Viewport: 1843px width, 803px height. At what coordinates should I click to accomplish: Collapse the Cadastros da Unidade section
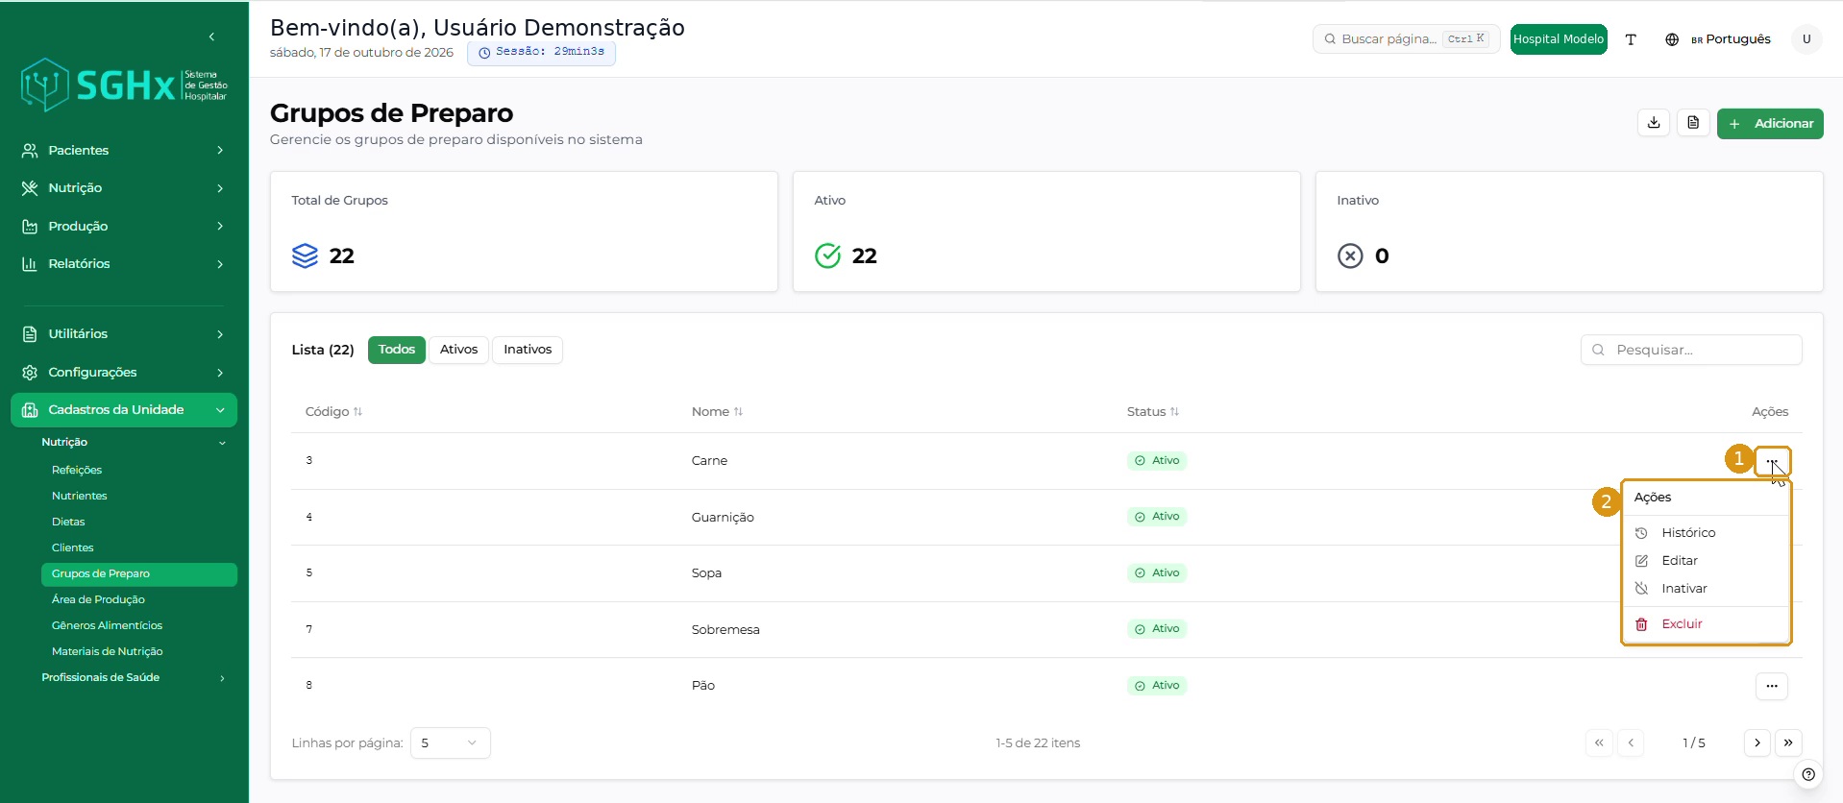[124, 410]
